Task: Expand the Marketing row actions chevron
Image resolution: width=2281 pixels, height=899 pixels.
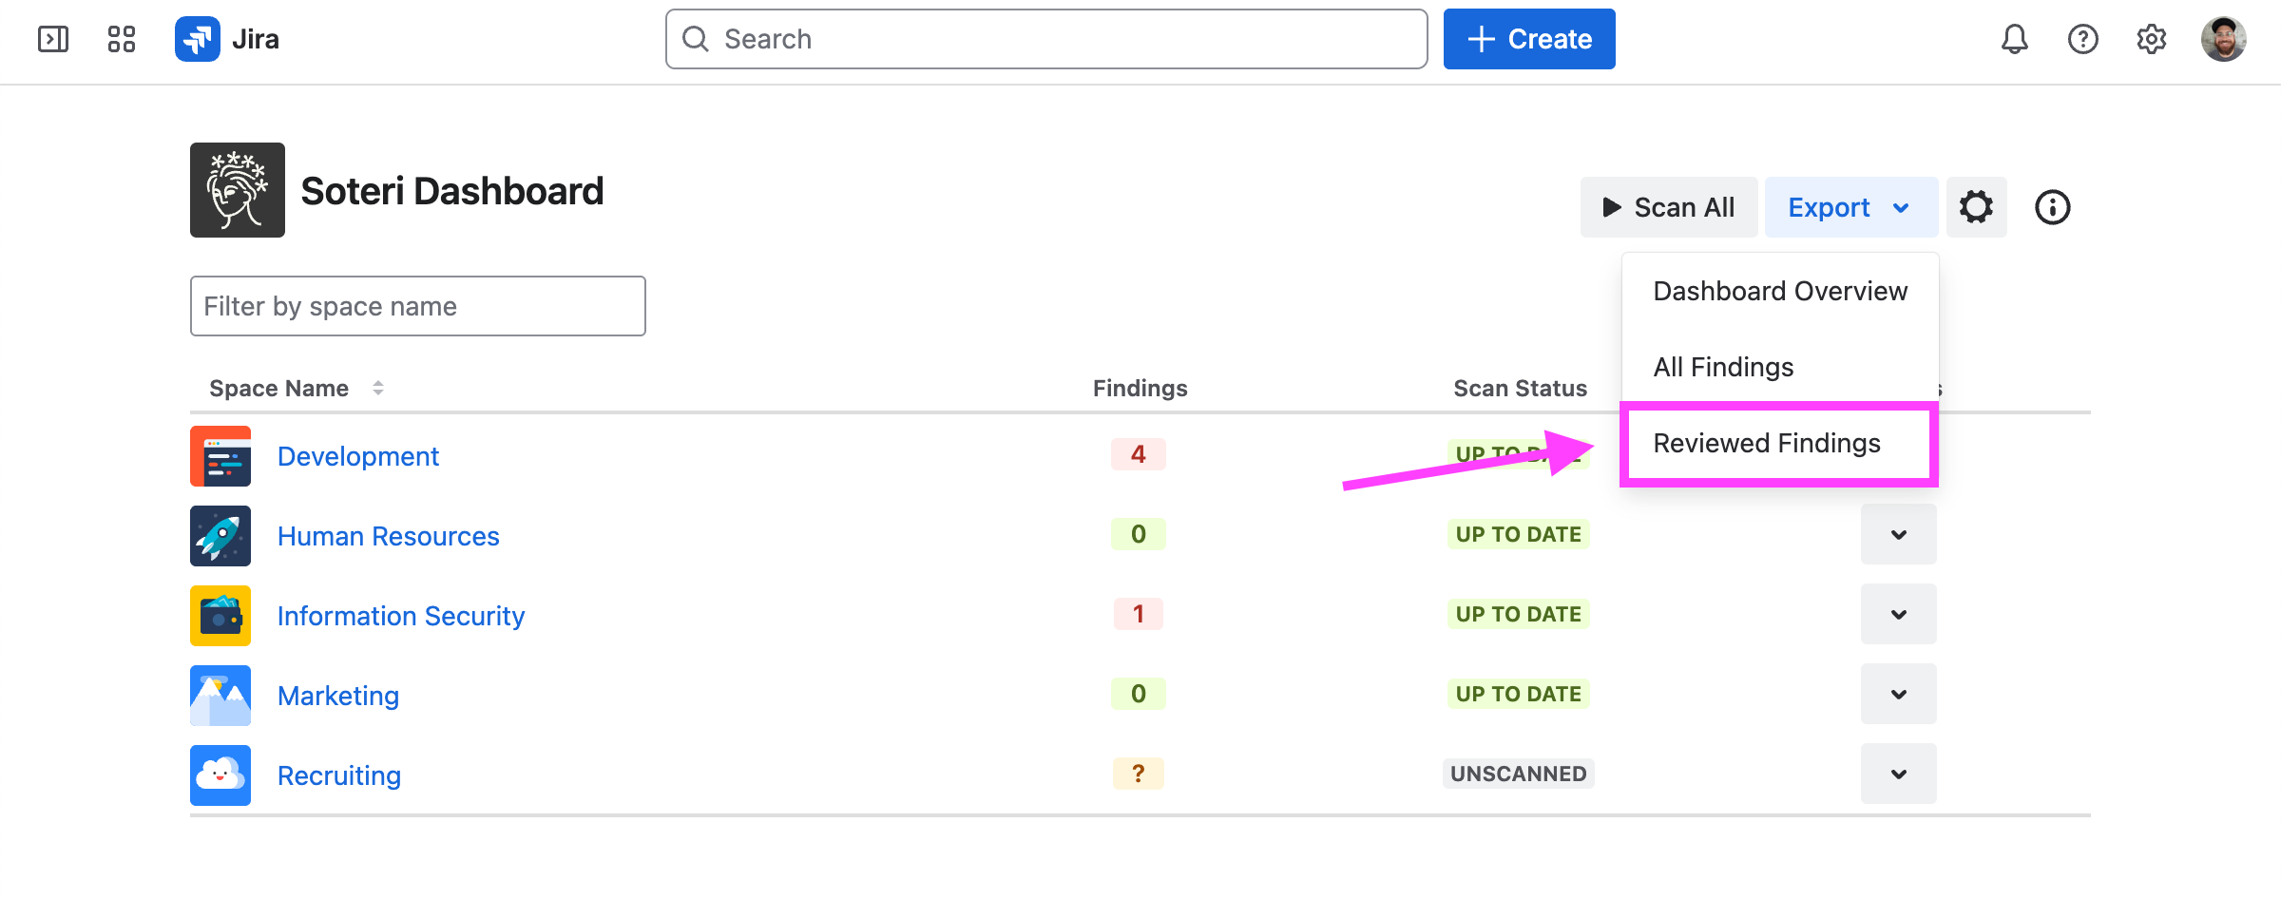Action: point(1898,694)
